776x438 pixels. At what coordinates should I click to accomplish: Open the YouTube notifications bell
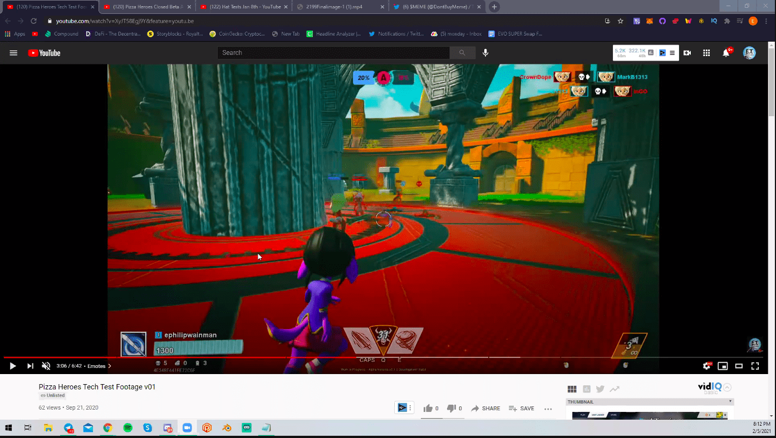[x=726, y=53]
